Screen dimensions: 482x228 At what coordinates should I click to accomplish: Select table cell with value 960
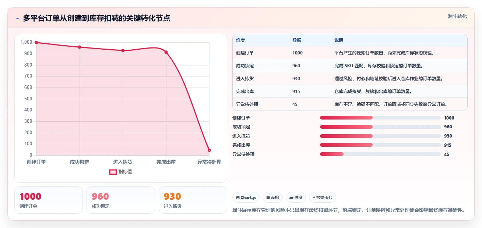(296, 66)
